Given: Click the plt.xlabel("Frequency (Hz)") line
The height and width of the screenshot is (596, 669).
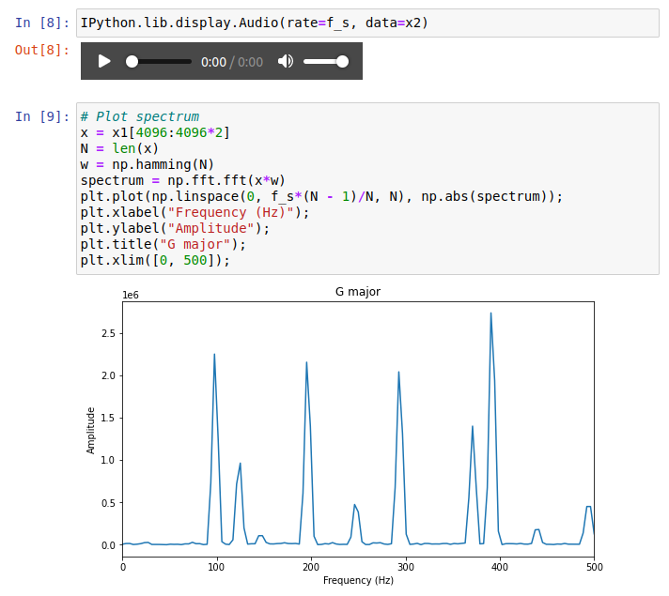Looking at the screenshot, I should click(x=194, y=212).
